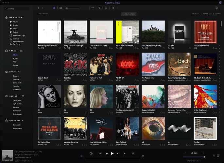Open My Playlists in sidebar
The width and height of the screenshot is (224, 163).
pos(17,36)
